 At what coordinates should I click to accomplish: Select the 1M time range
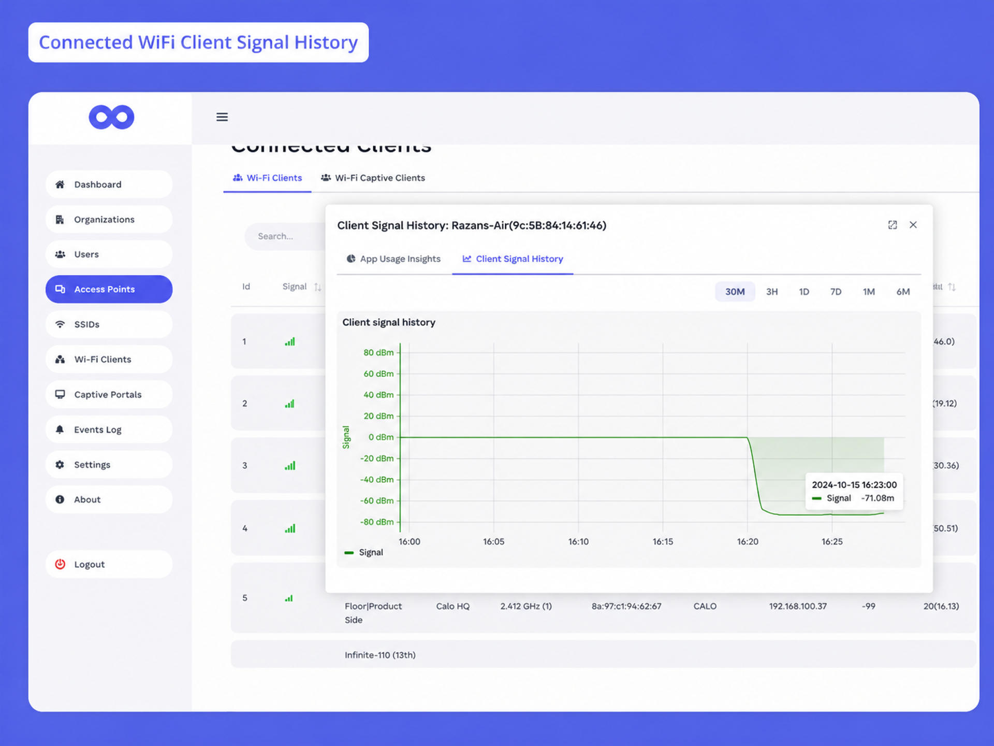pos(869,292)
